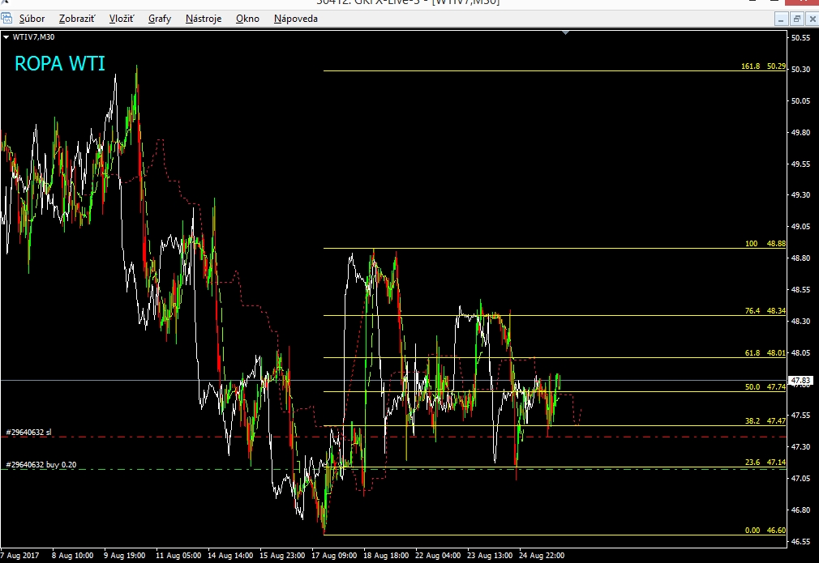Click Fibonacci level 61.8 label 48.01
This screenshot has width=819, height=563.
coord(765,353)
